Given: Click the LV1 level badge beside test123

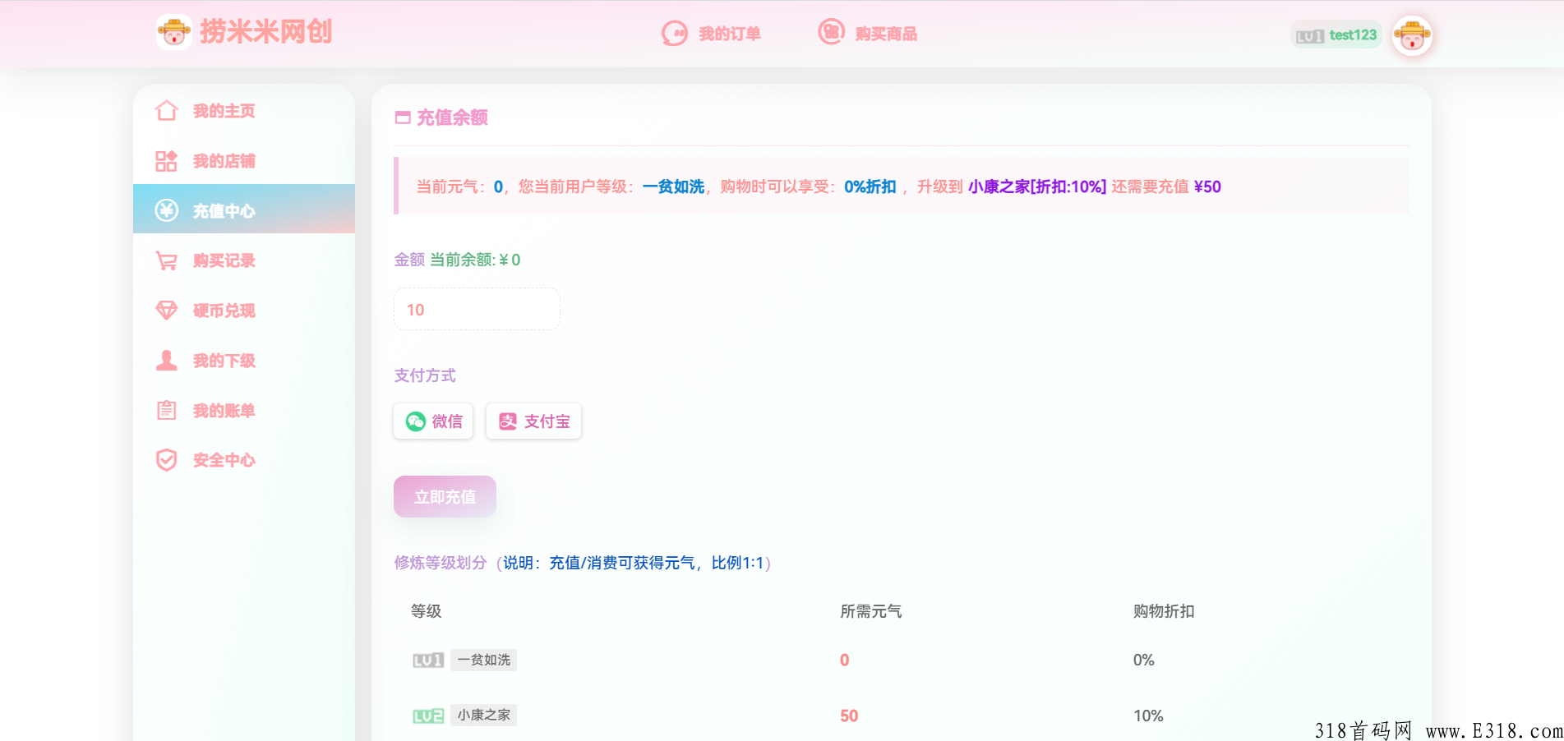Looking at the screenshot, I should 1310,36.
